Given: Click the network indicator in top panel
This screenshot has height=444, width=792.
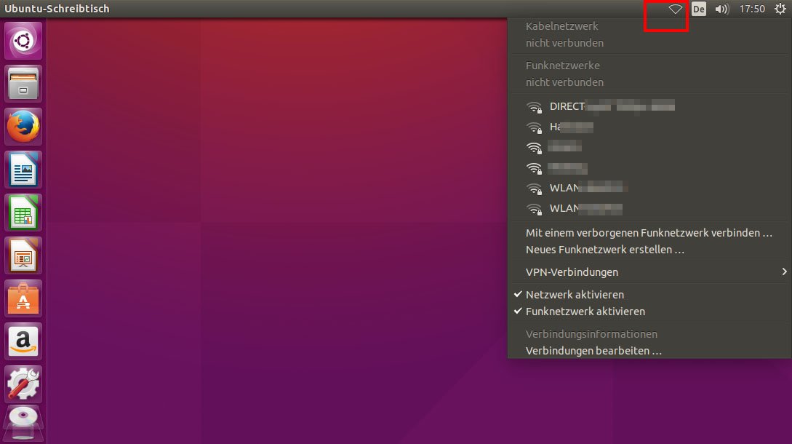Looking at the screenshot, I should 676,9.
